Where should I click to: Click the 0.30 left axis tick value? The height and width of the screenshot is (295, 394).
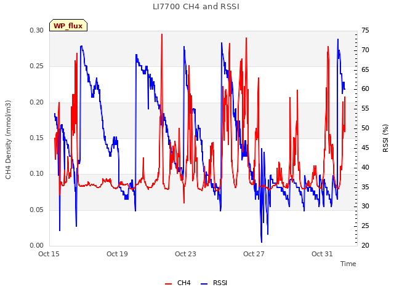[x=37, y=30]
